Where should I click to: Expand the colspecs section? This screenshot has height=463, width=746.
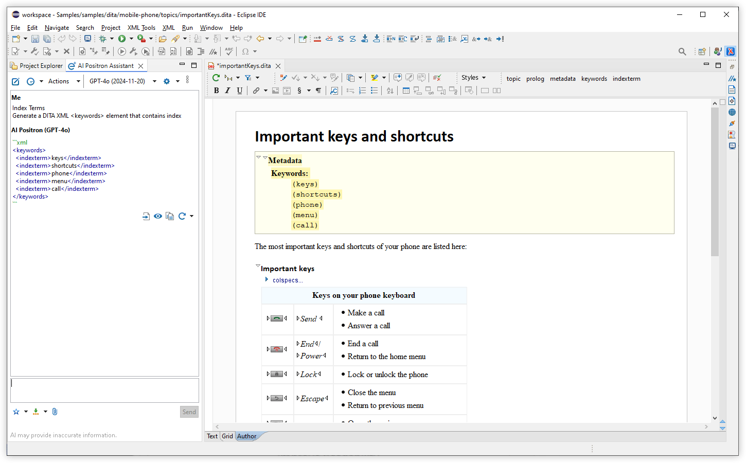(x=267, y=279)
